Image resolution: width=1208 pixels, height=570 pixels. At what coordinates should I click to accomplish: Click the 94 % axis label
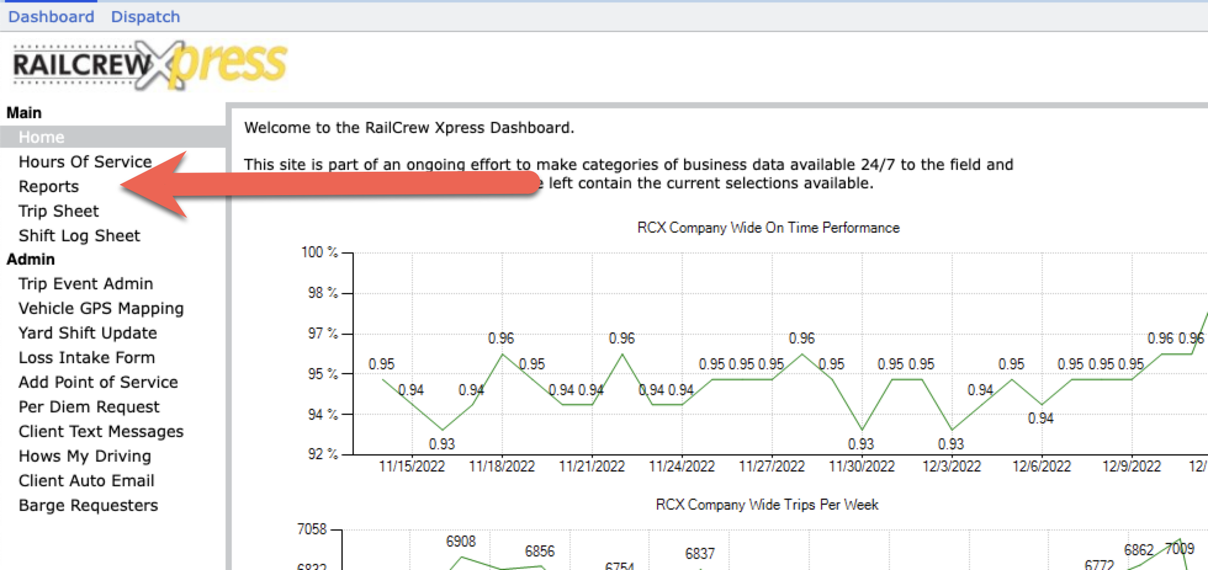click(x=323, y=414)
